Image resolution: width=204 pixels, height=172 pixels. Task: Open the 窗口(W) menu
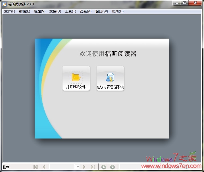[x=101, y=11]
